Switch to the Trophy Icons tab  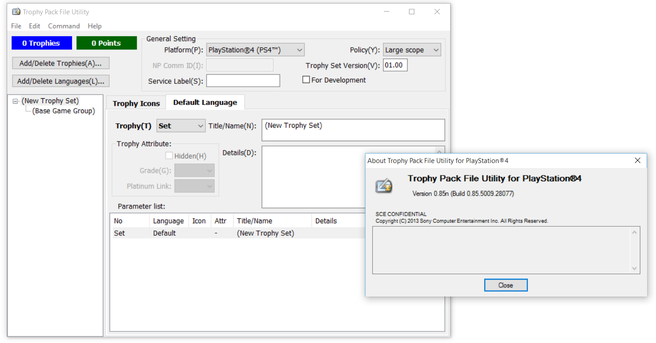tap(136, 103)
